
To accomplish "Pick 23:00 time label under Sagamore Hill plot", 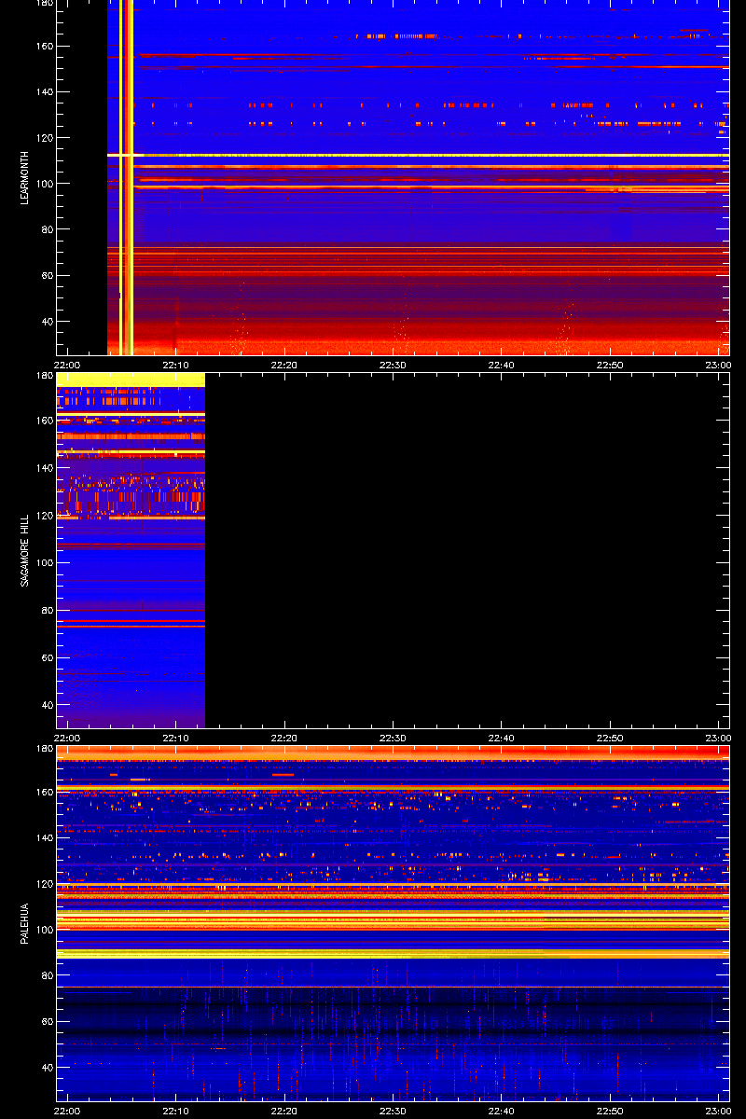I will click(x=718, y=738).
